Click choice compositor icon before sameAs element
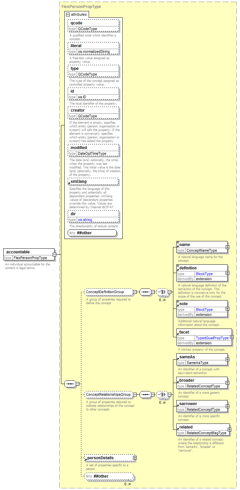240x490 pixels. tap(162, 394)
